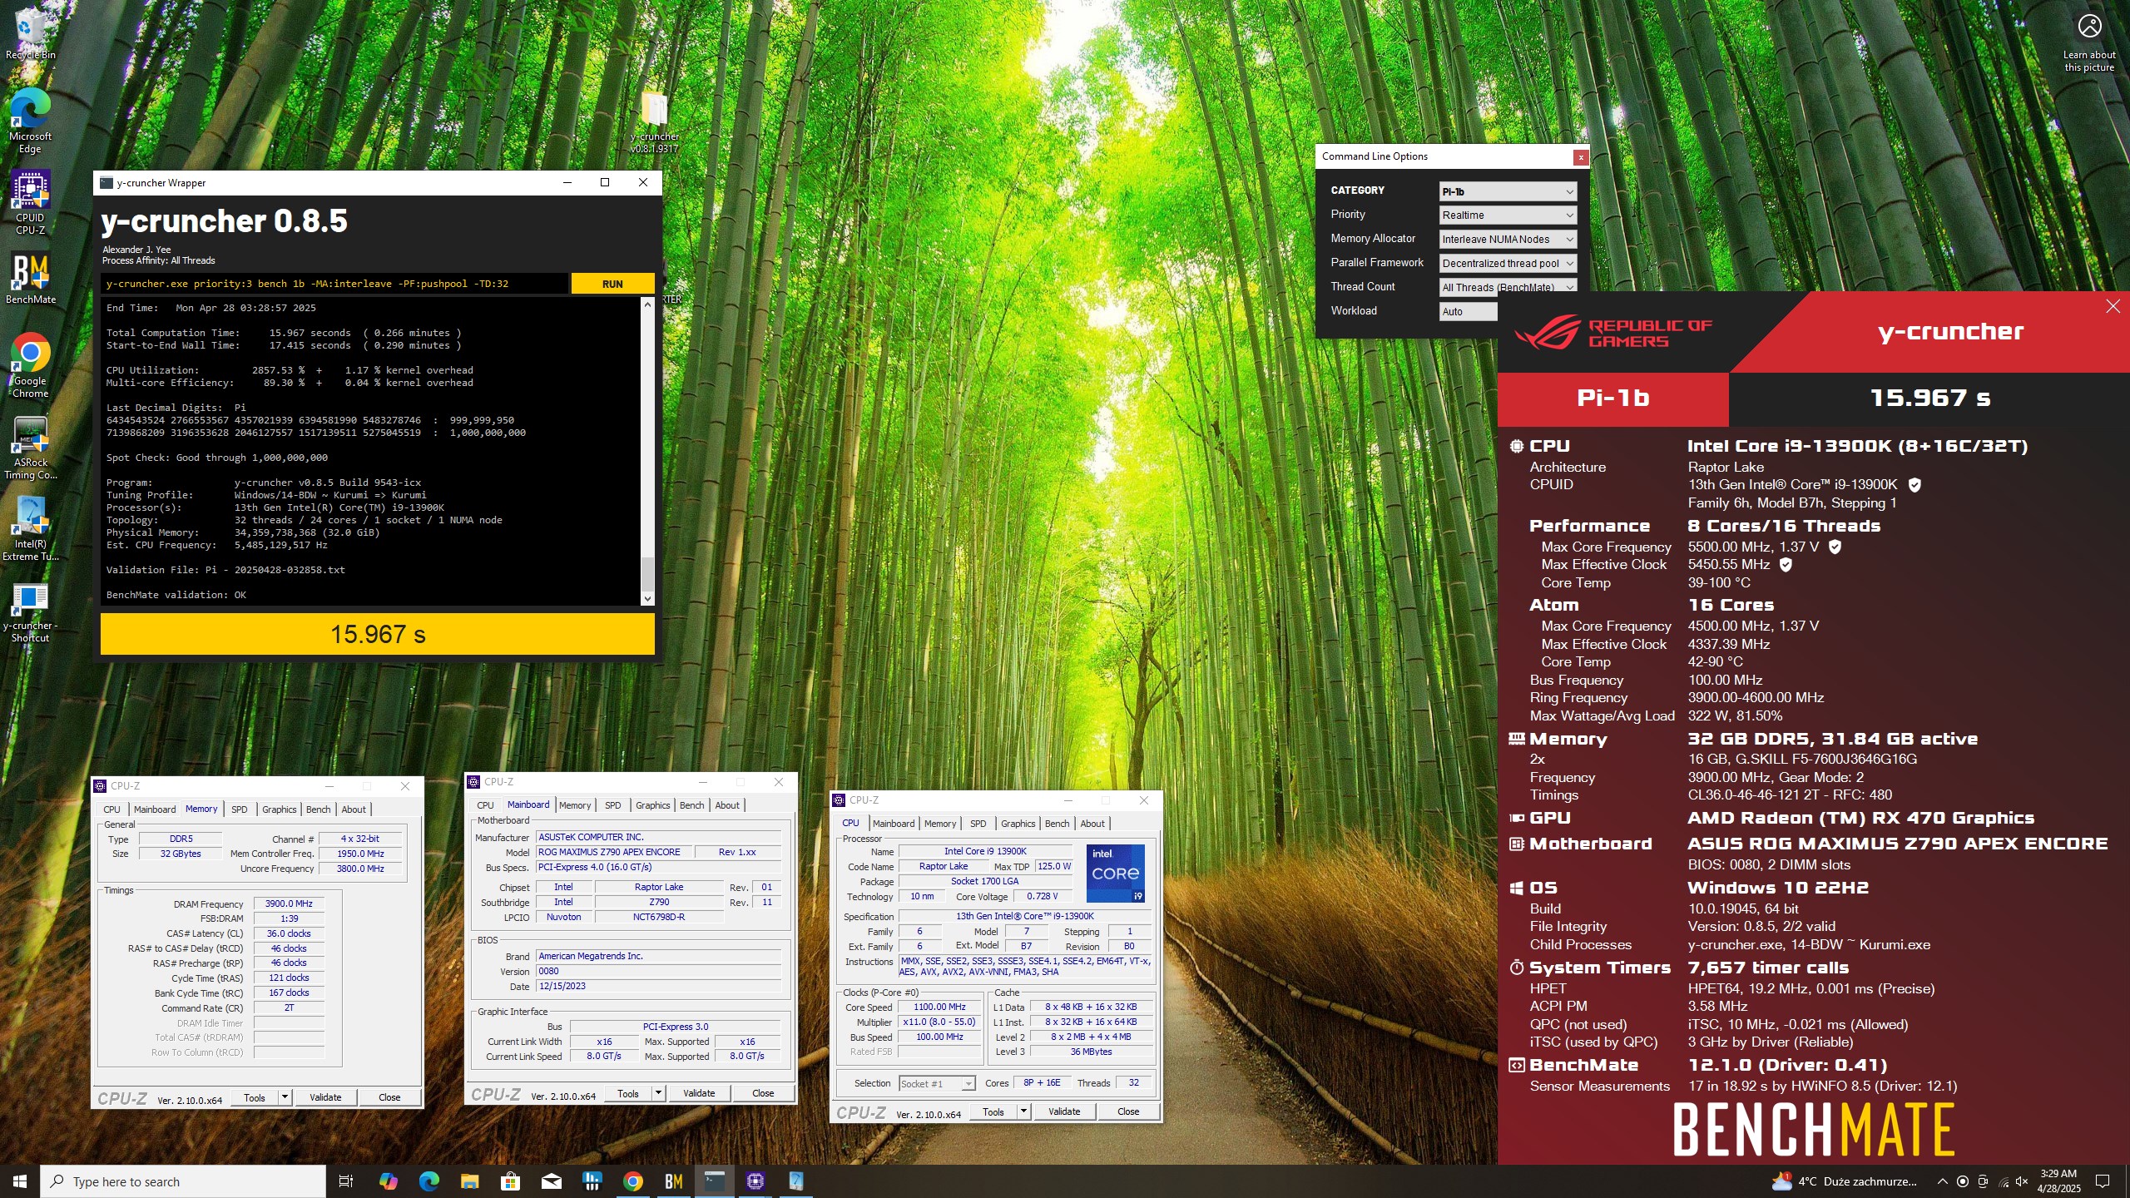Click the yellow 15.967 s result bar

[x=378, y=635]
